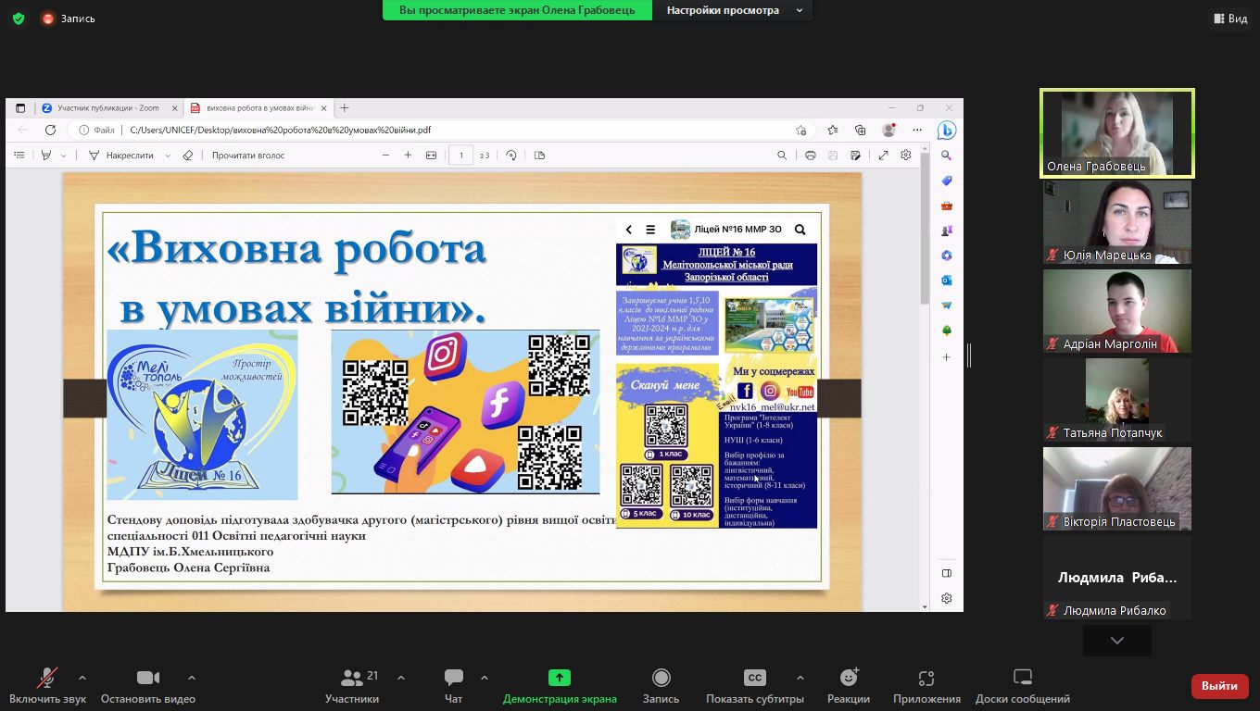Click Read Aloud in PDF toolbar
The height and width of the screenshot is (711, 1260).
(247, 156)
